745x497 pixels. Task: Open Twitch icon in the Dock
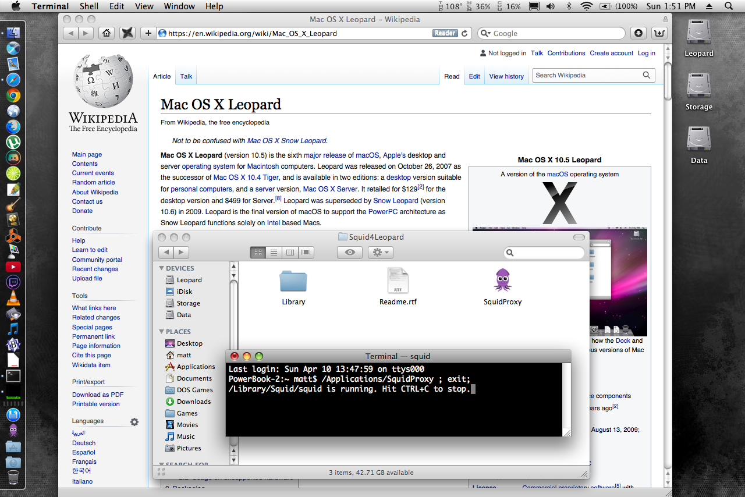pos(13,282)
